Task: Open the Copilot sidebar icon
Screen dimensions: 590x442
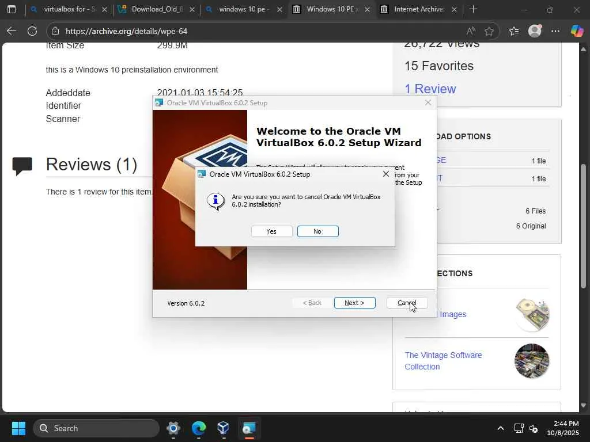Action: [577, 31]
